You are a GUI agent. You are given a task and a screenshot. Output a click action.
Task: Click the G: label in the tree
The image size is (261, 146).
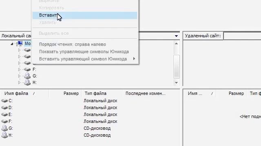coord(35,76)
